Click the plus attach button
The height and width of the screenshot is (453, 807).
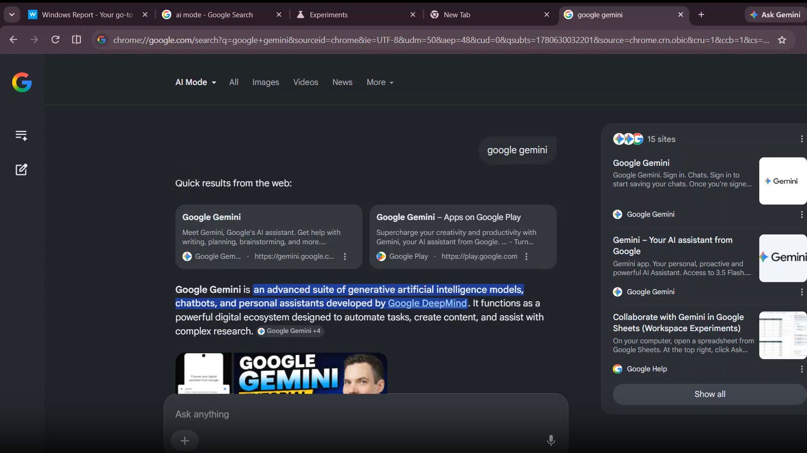185,440
